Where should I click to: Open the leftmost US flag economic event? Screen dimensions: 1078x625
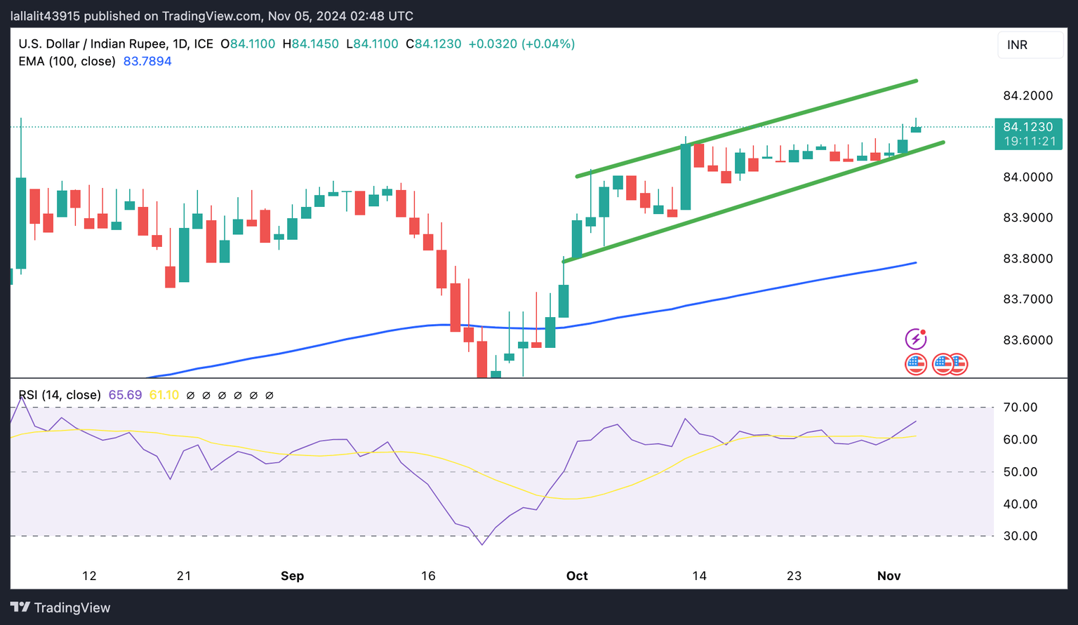pos(915,364)
